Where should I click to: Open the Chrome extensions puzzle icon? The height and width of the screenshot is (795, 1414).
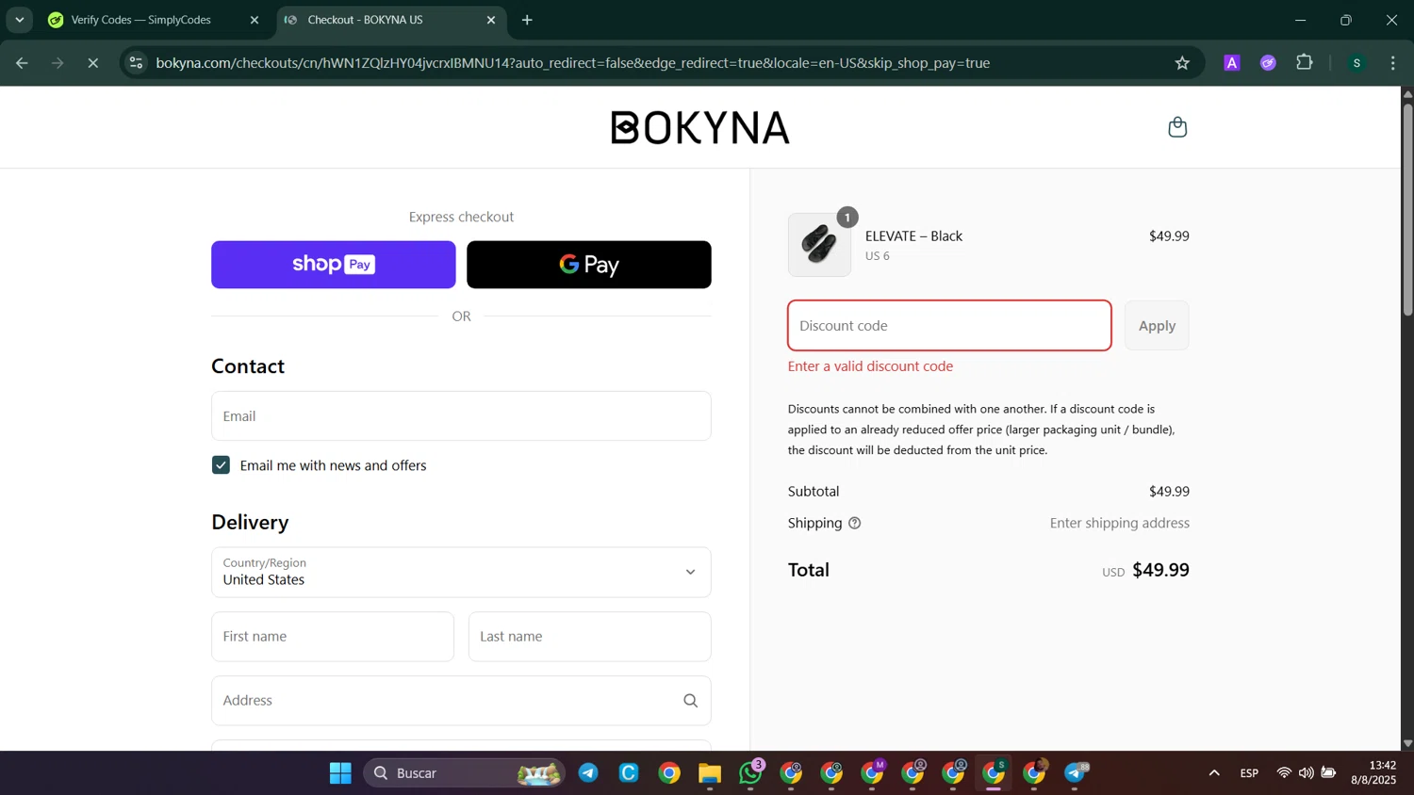1305,63
